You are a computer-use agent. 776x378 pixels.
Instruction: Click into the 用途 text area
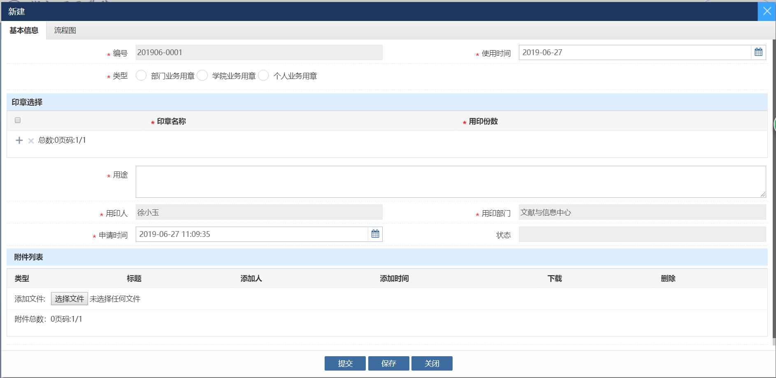(x=450, y=181)
